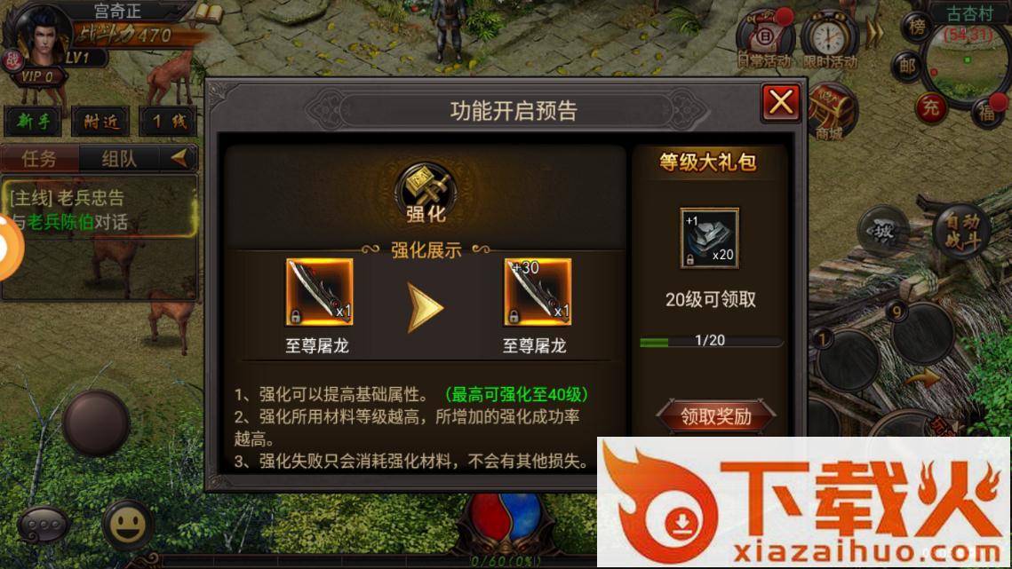
Task: Toggle the 附近 nearby players button
Action: (101, 121)
